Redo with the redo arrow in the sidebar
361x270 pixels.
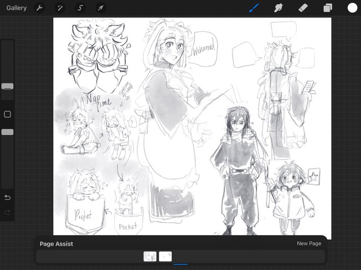[x=7, y=212]
